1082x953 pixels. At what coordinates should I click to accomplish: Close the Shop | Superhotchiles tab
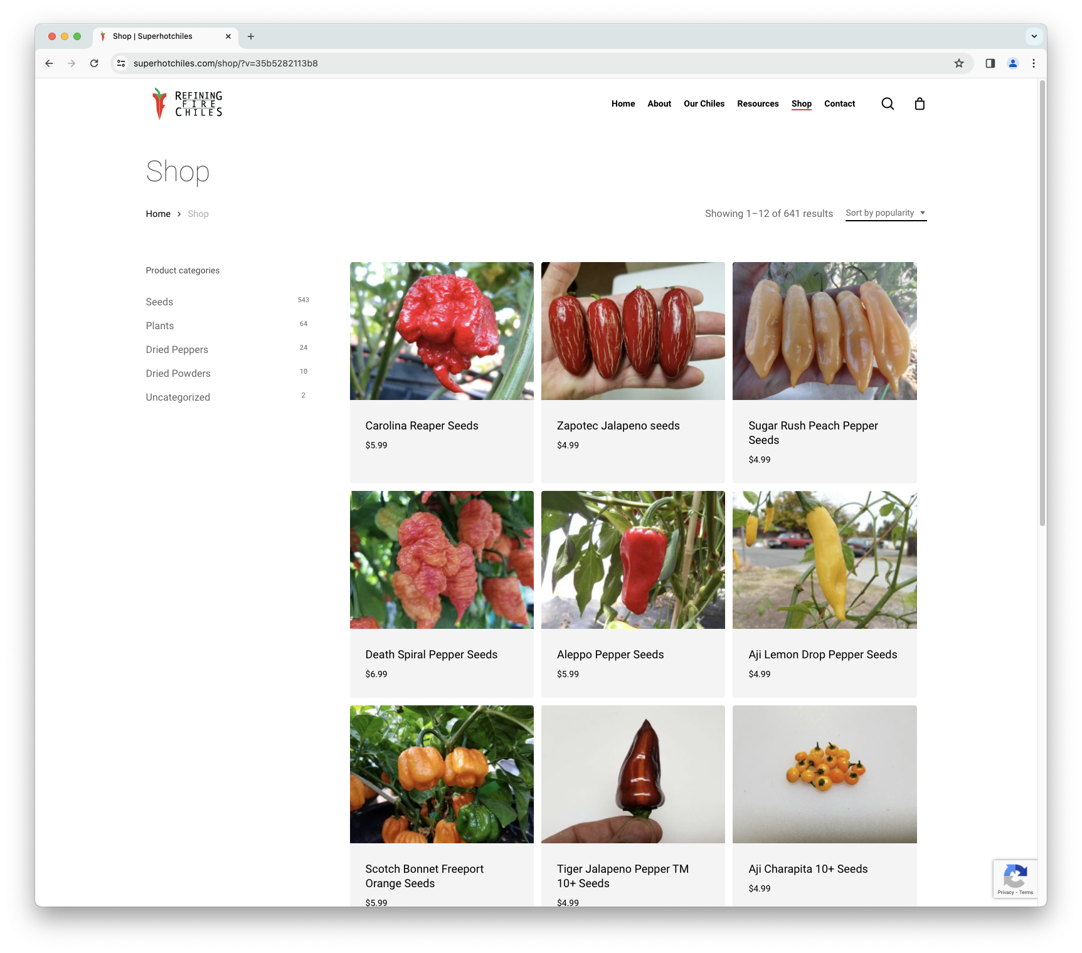click(x=228, y=36)
